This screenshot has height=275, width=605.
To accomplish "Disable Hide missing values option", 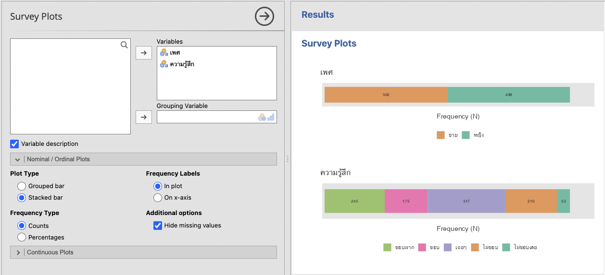I will point(158,226).
